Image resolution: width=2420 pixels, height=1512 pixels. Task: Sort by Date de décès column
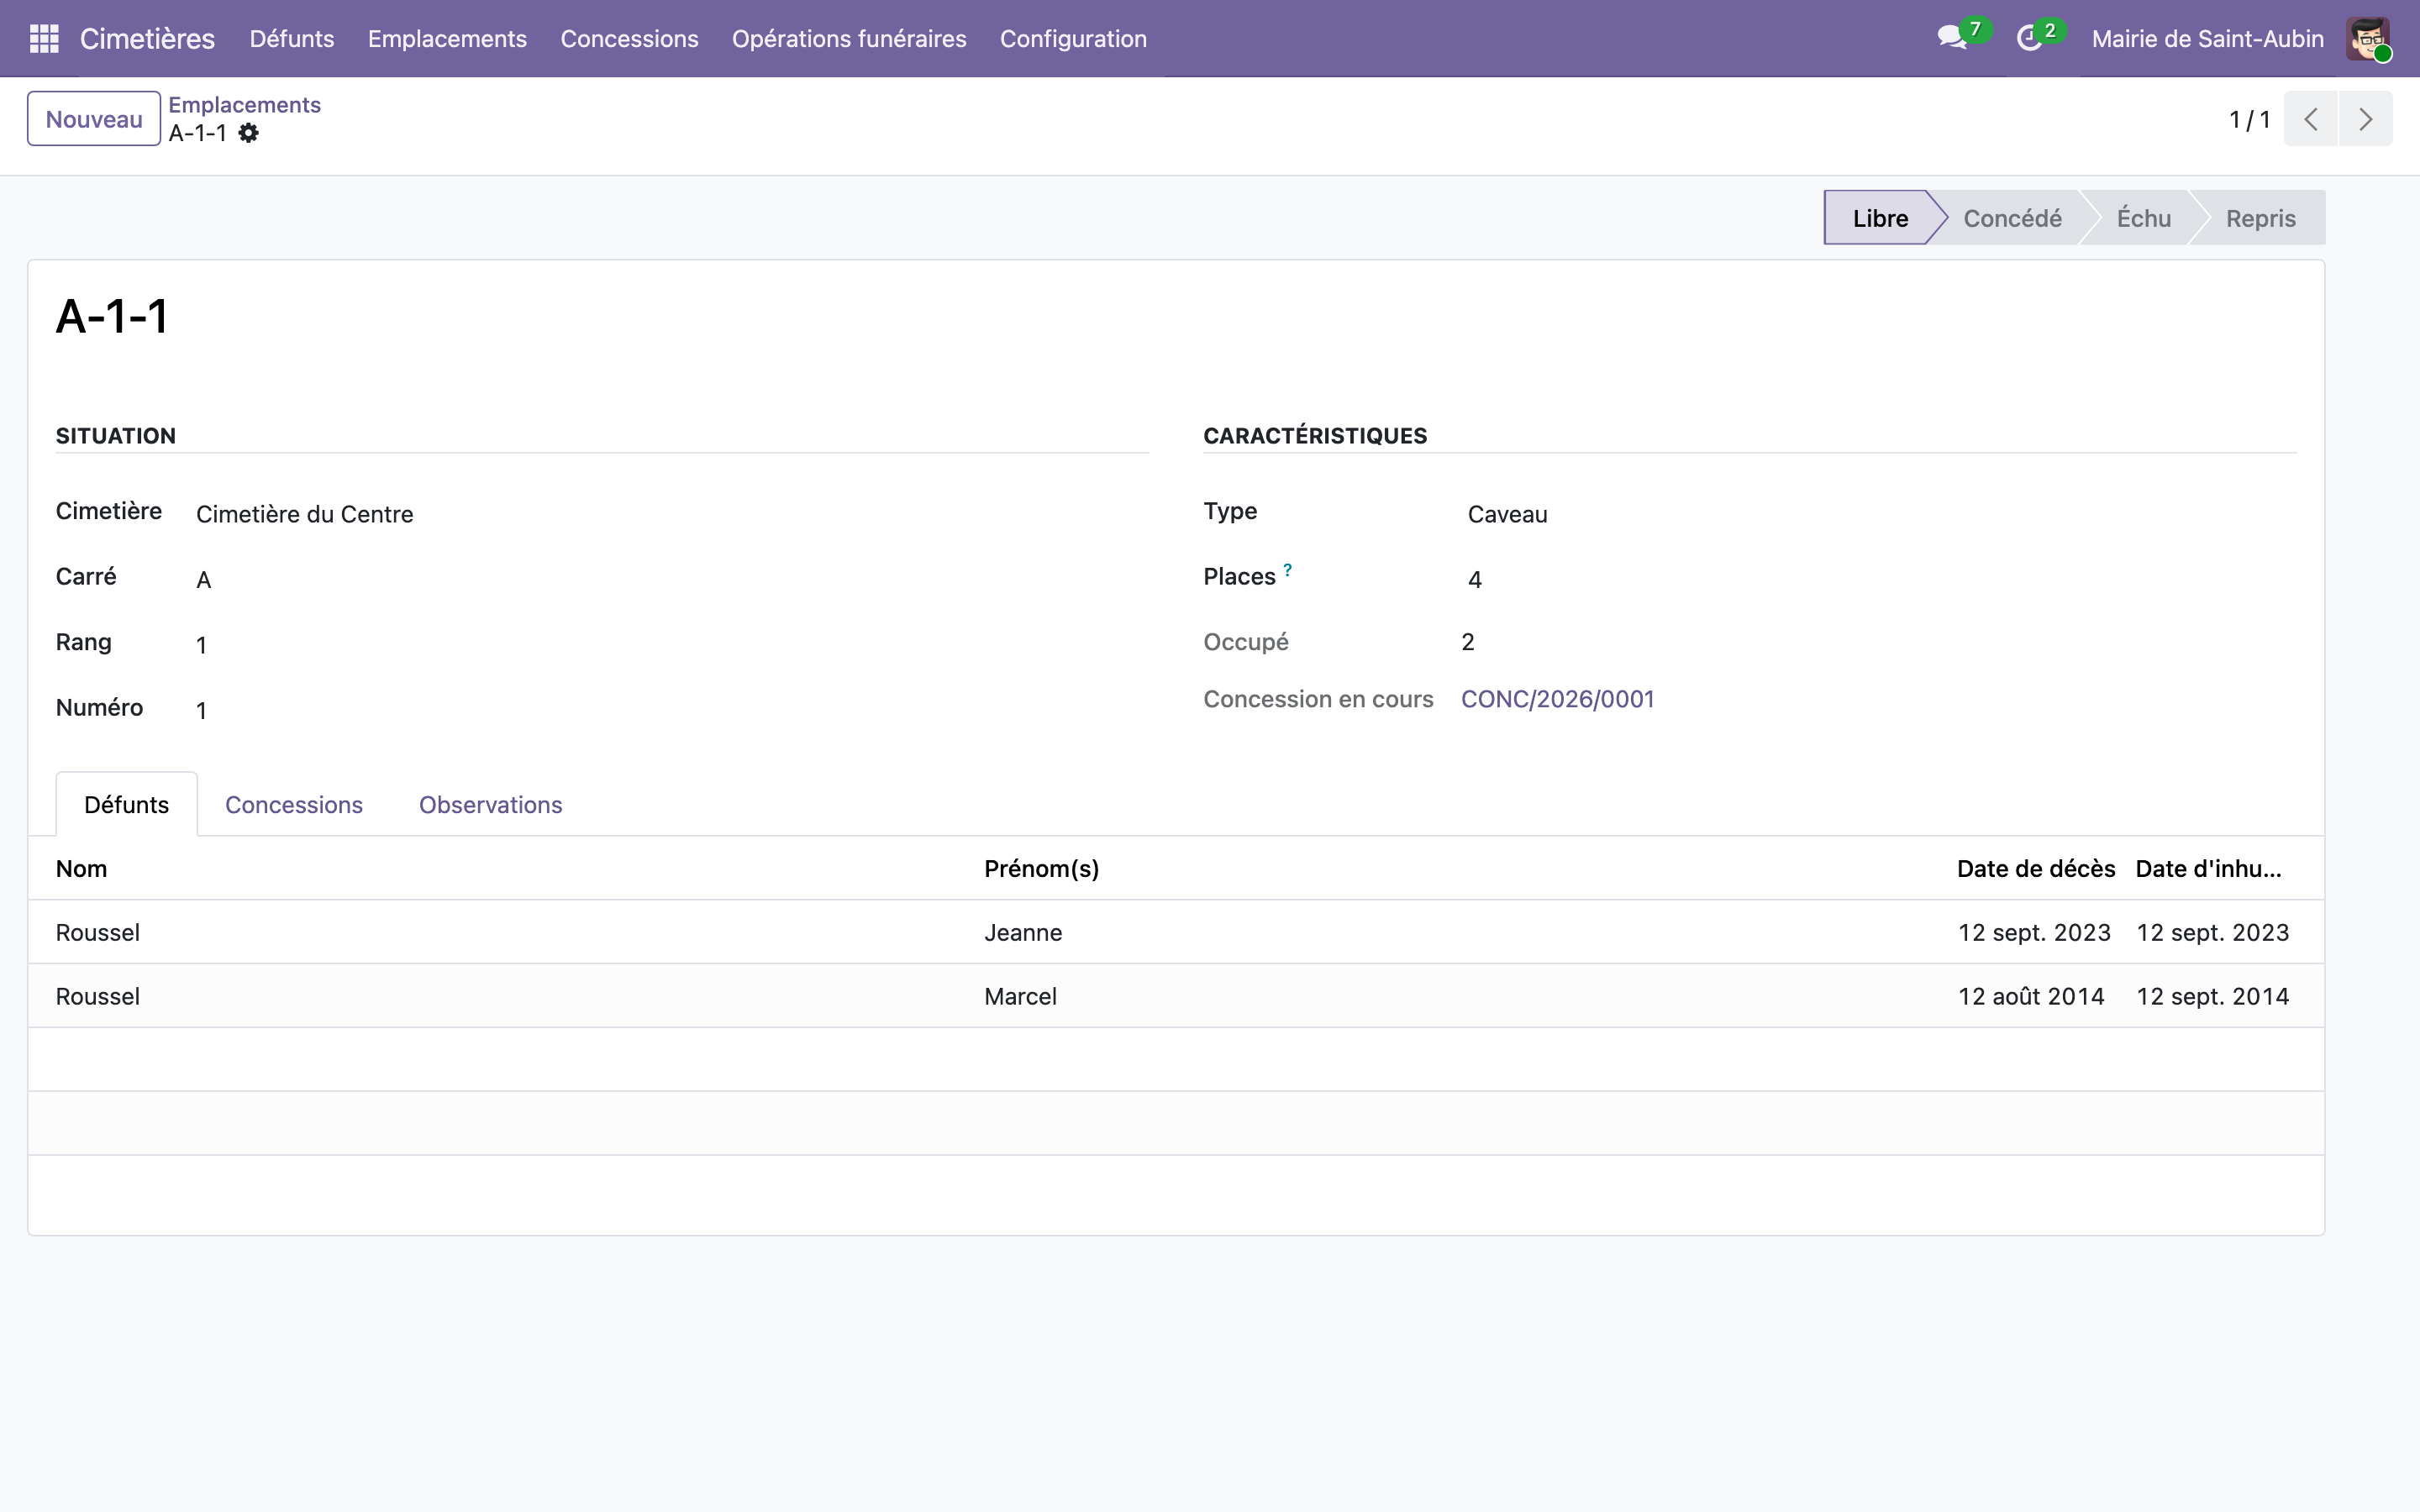(2036, 869)
